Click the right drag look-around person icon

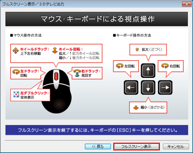(77, 73)
